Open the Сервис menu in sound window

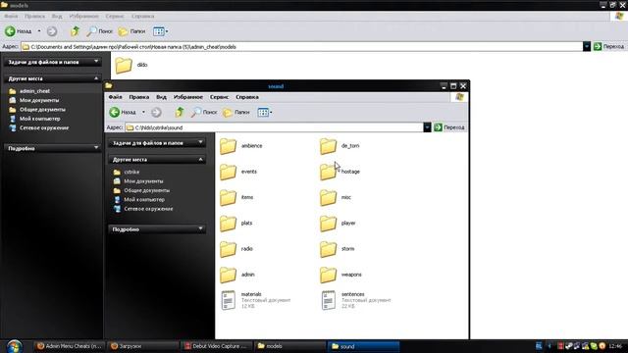[219, 97]
